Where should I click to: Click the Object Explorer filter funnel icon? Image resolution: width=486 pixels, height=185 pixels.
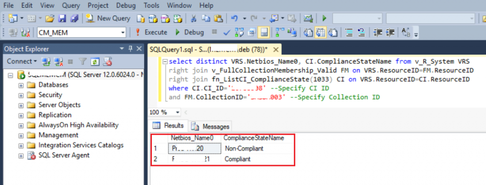pyautogui.click(x=83, y=61)
